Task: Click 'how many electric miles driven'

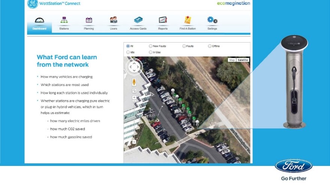Action: point(75,121)
